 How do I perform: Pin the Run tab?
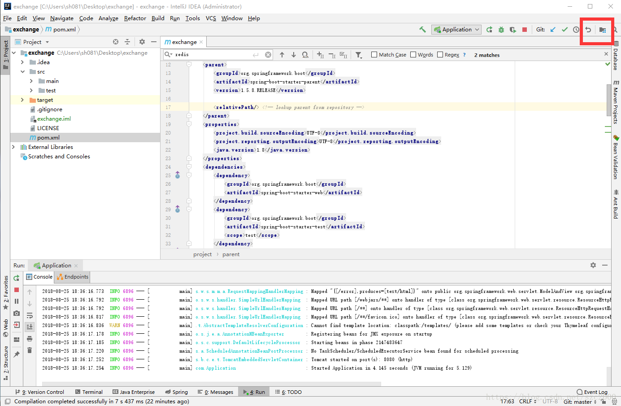(x=17, y=354)
